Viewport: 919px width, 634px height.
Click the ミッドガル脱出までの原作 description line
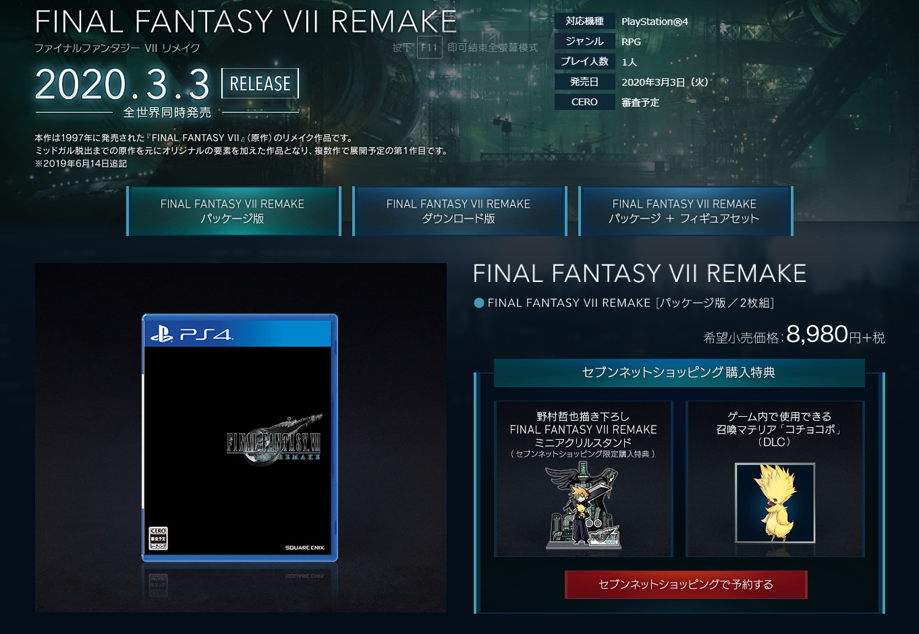tap(242, 150)
